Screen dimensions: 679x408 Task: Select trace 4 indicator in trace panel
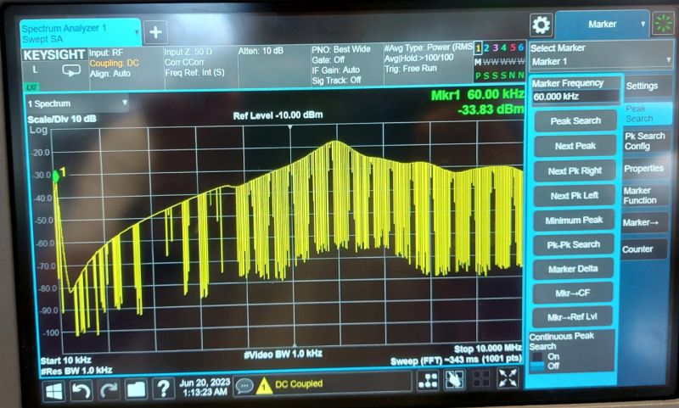[503, 48]
